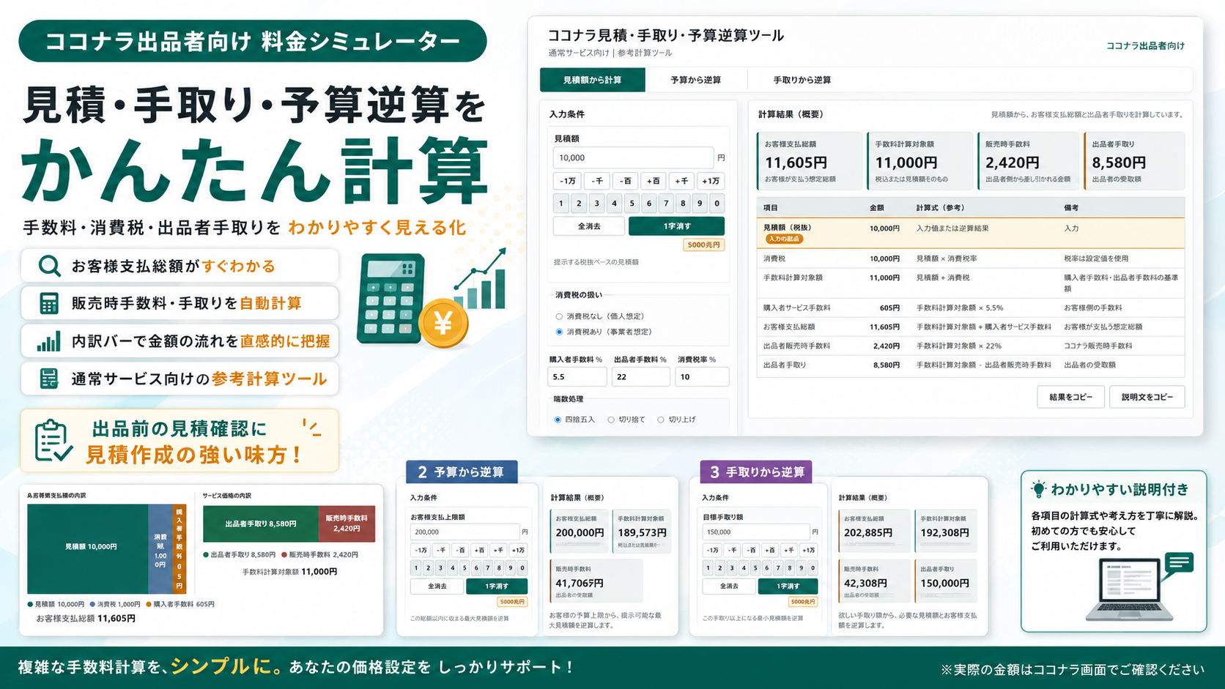Click the red 販売時手数料 2,420円 bar segment

[347, 524]
